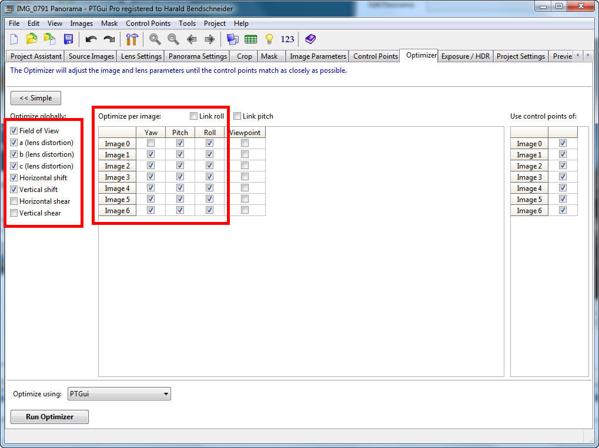Click the new project icon
The width and height of the screenshot is (599, 448).
(x=15, y=39)
